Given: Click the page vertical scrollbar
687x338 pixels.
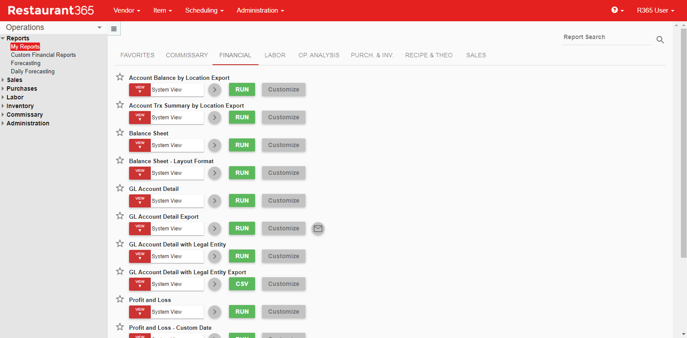Looking at the screenshot, I should 684,143.
